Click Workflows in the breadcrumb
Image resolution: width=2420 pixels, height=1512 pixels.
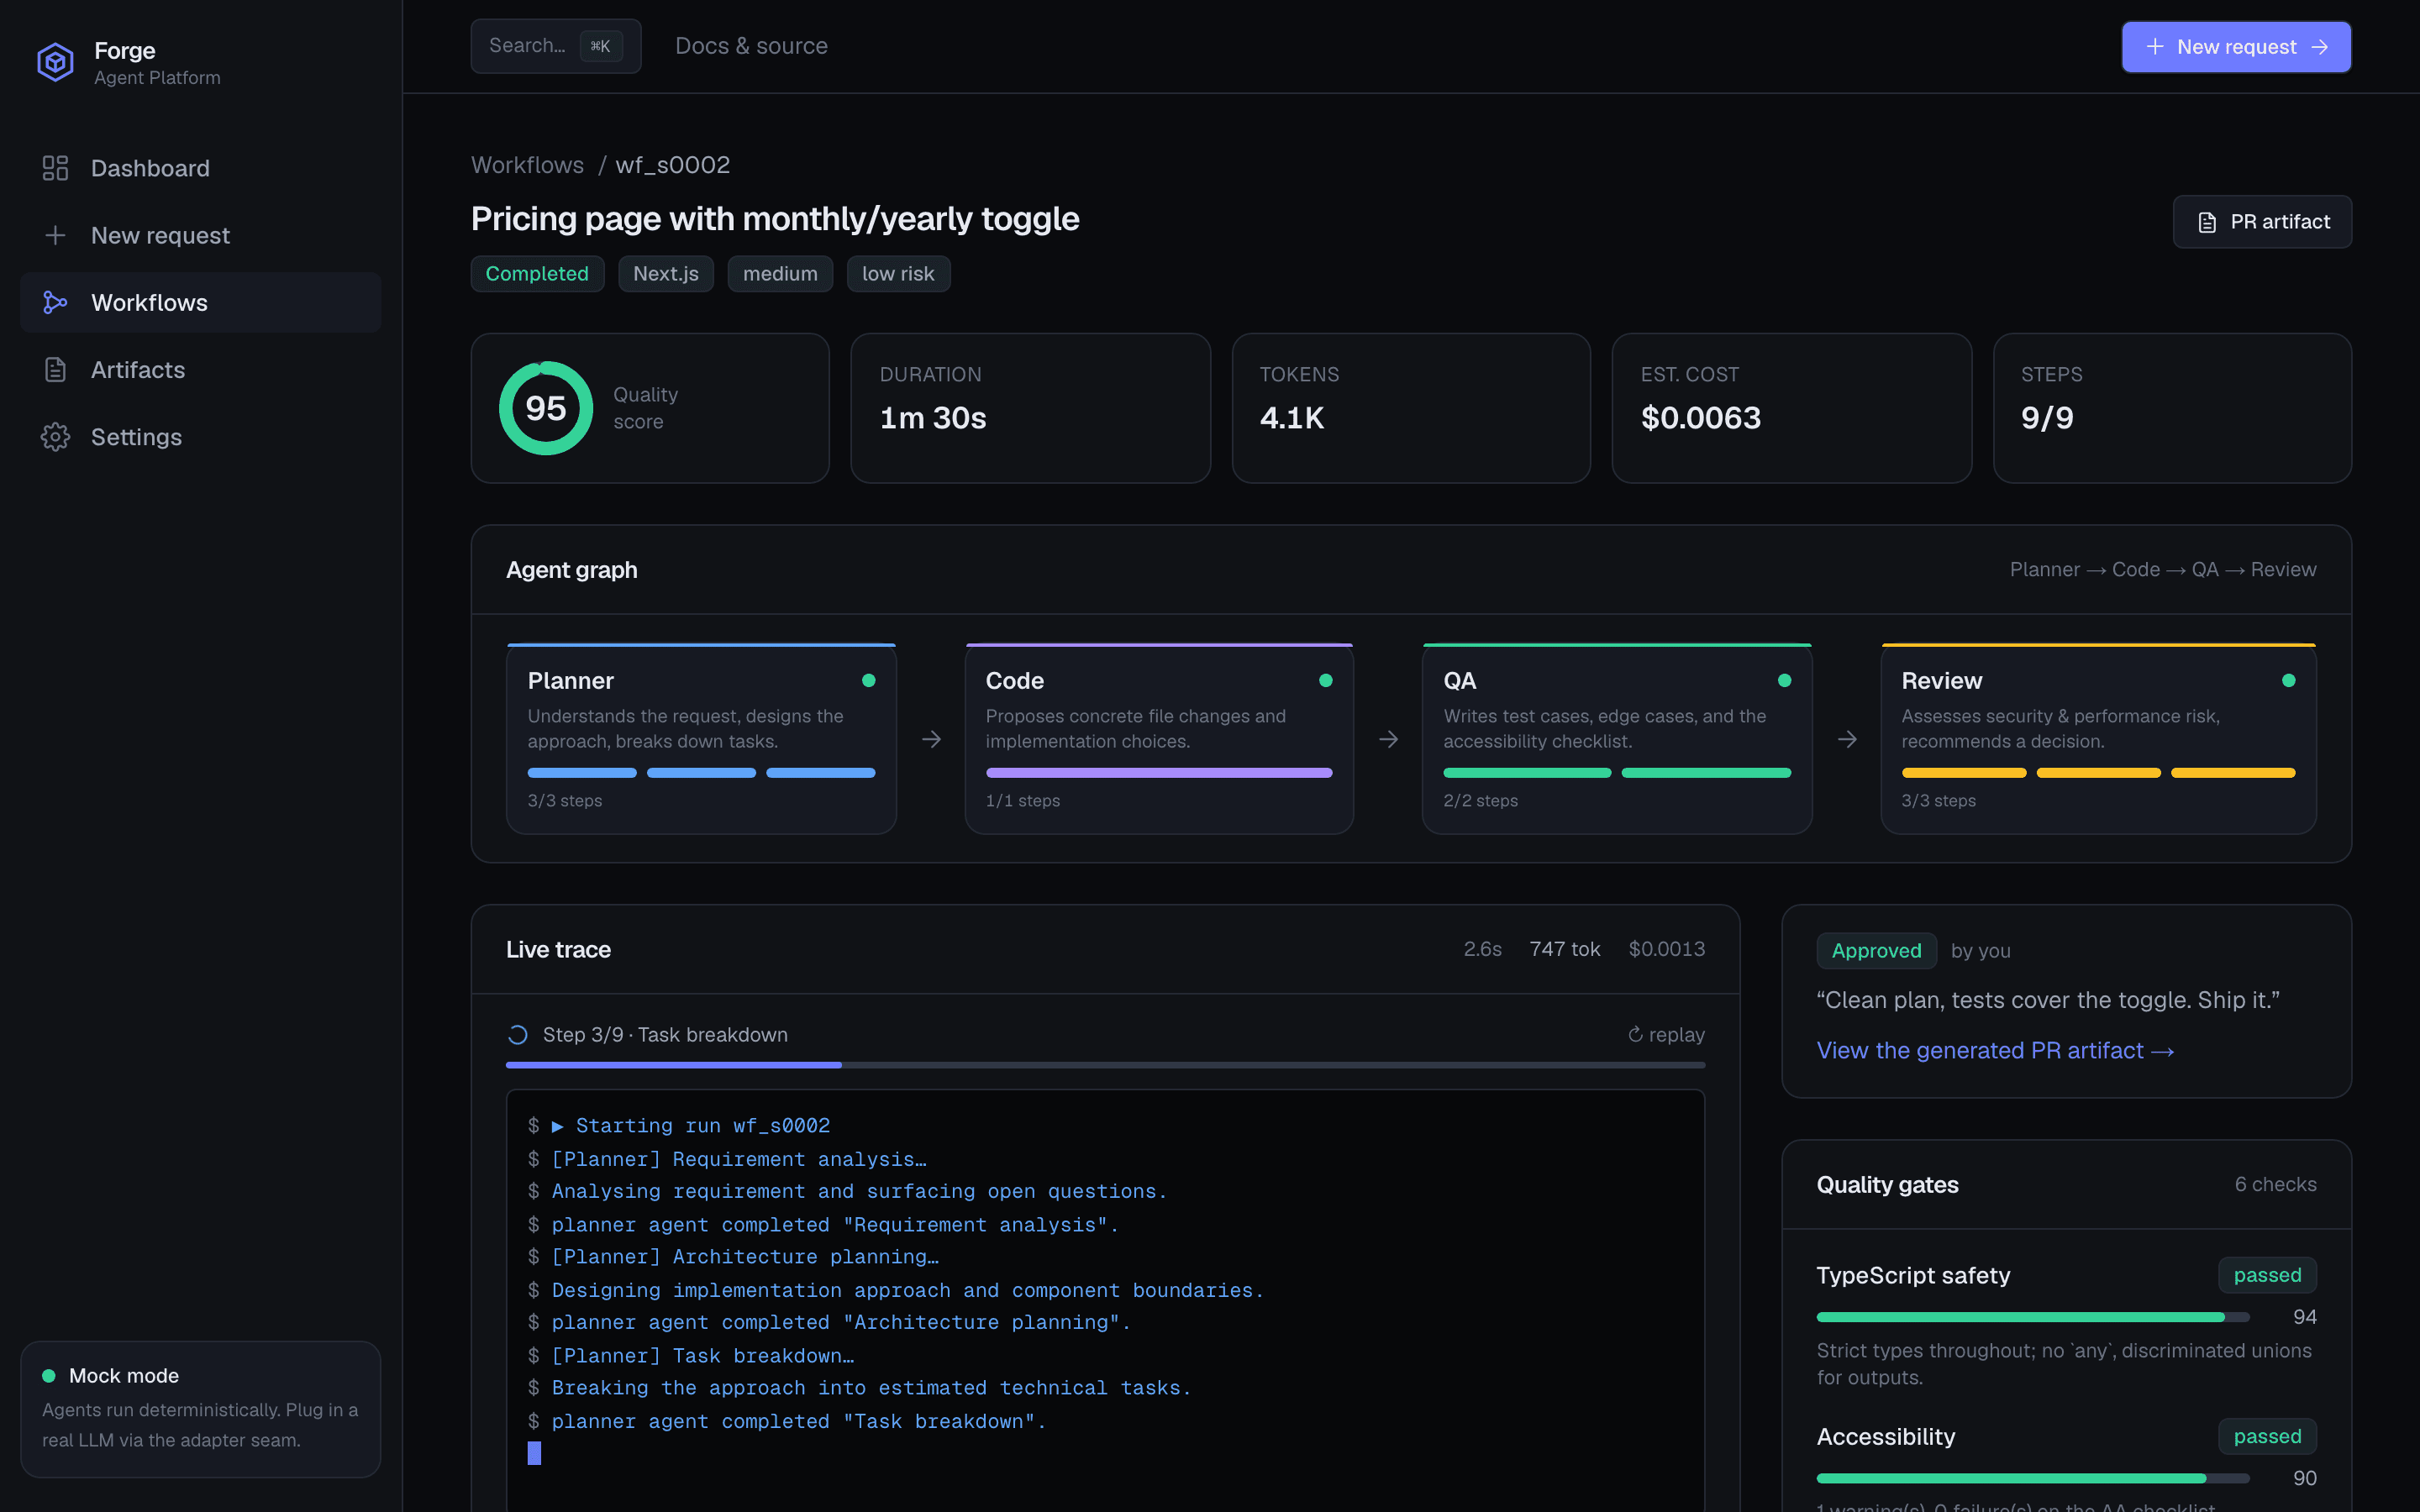(527, 165)
